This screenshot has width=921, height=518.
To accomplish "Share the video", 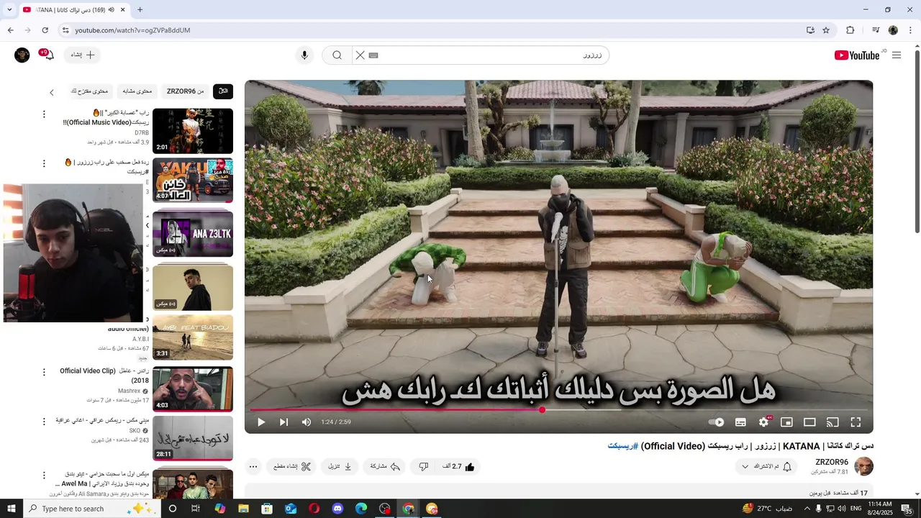I will 385,466.
